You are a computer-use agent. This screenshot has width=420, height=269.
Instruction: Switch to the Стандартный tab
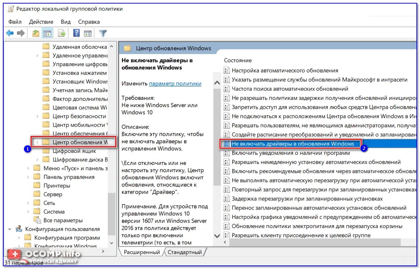(185, 252)
